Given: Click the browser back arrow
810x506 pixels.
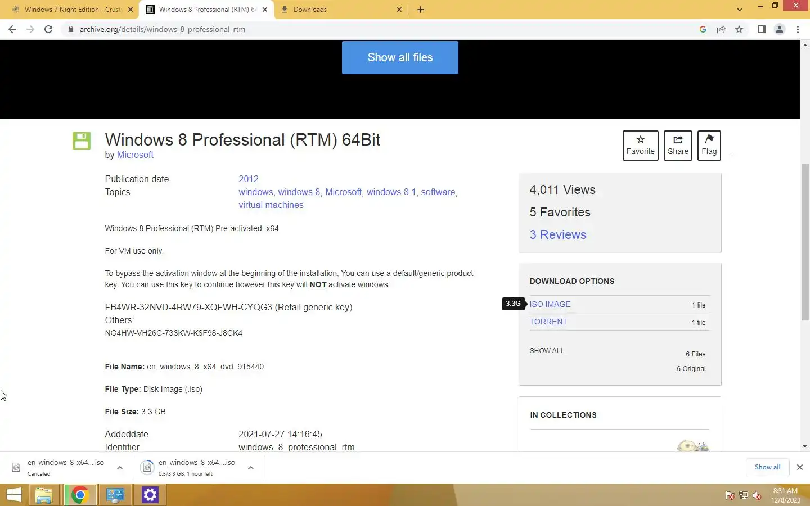Looking at the screenshot, I should [x=12, y=29].
